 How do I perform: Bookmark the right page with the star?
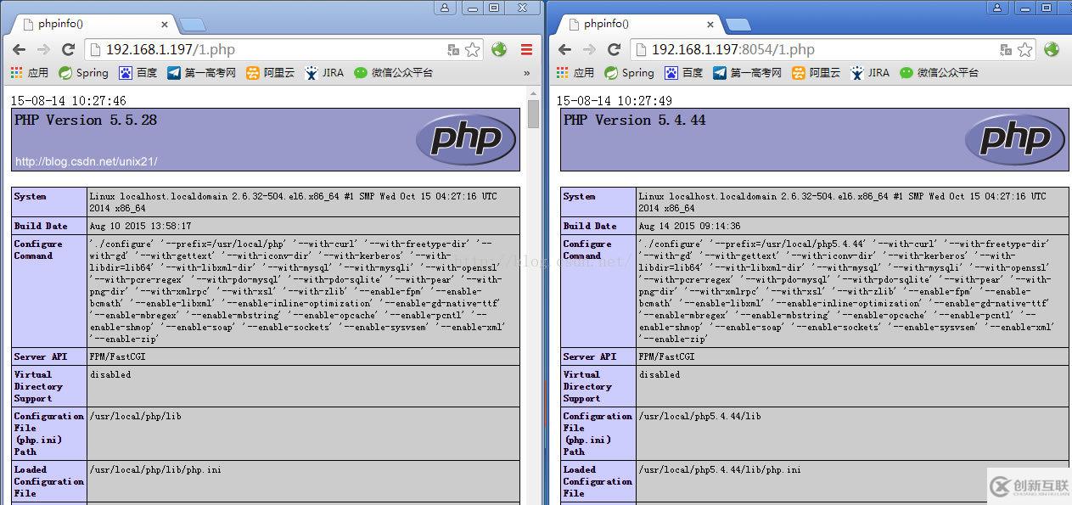[1024, 50]
